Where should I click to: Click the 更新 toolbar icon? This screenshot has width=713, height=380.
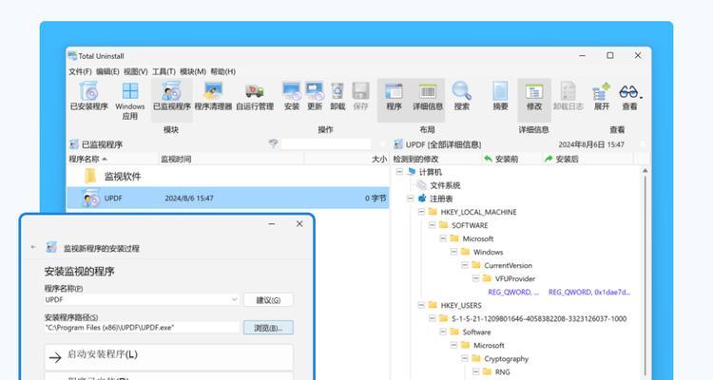tap(315, 91)
